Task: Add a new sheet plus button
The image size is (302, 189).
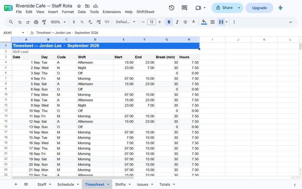Action: (x=16, y=184)
